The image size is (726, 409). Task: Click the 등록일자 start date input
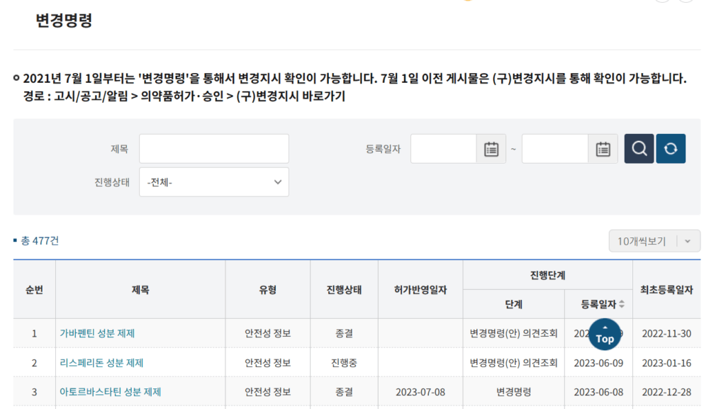(x=443, y=149)
